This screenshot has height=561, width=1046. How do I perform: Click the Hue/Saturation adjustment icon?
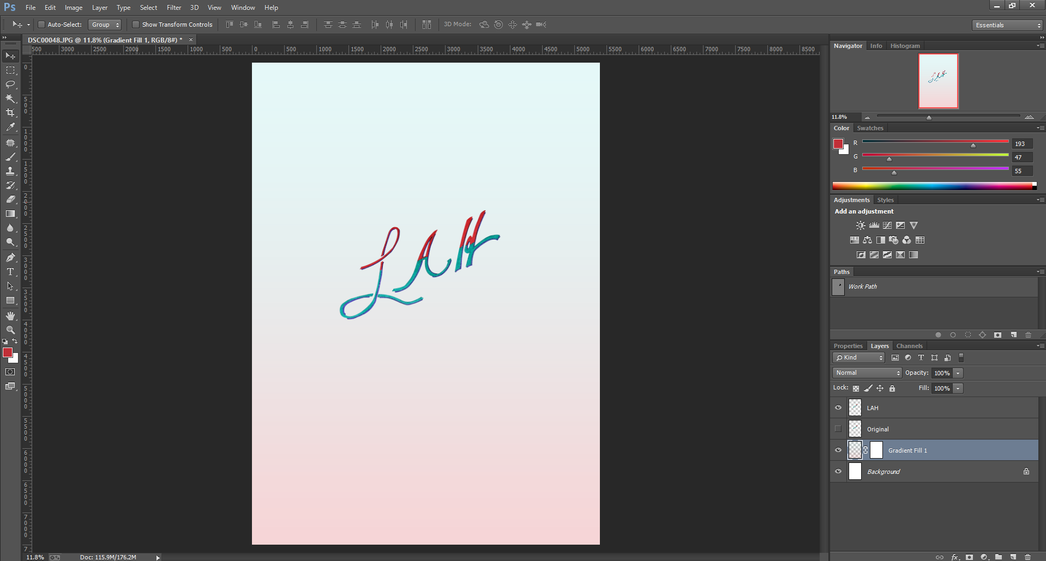pos(855,240)
